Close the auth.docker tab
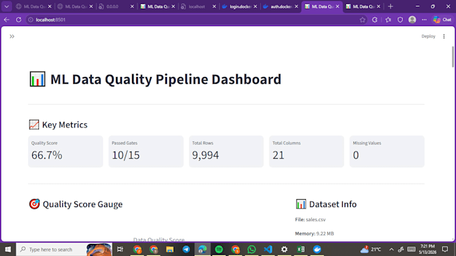 pos(296,7)
